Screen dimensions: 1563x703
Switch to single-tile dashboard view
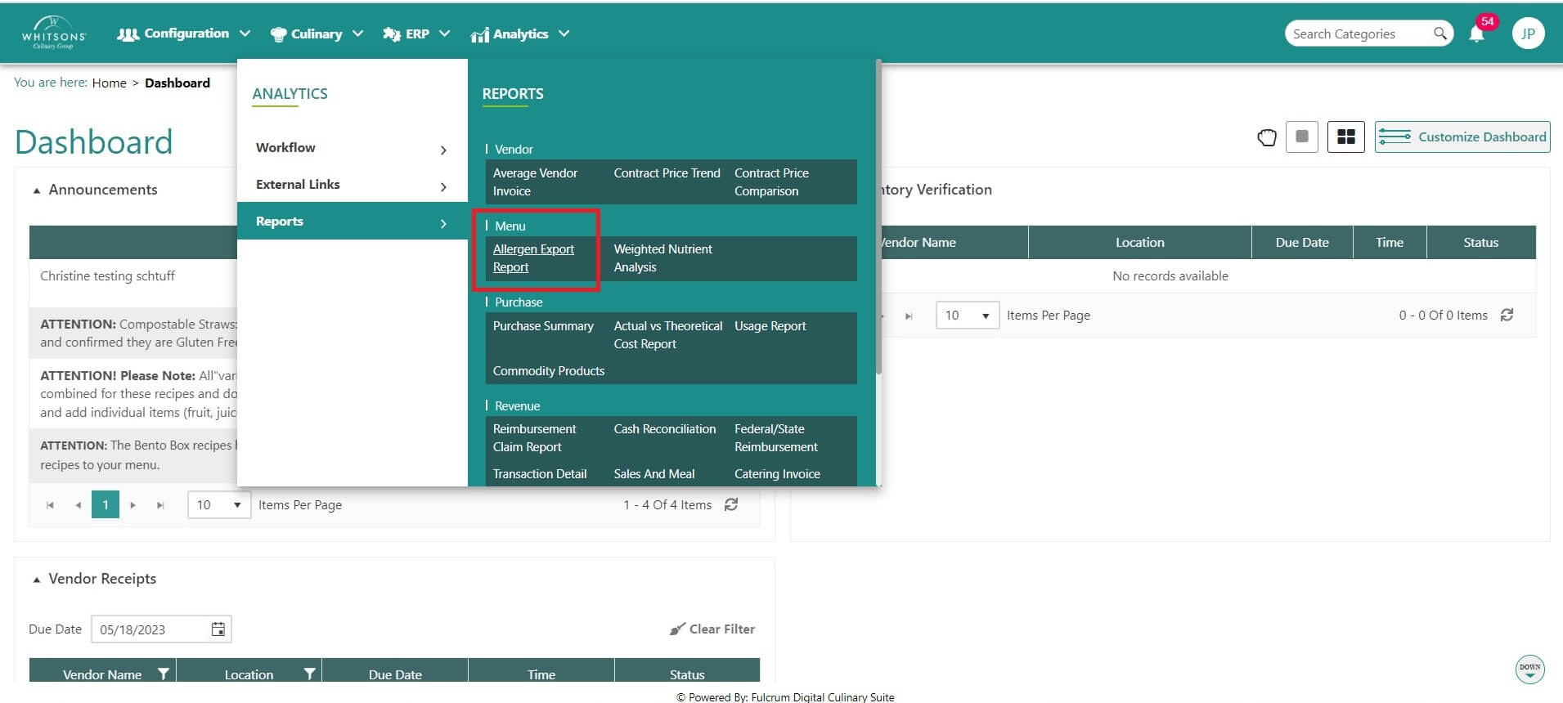1301,137
